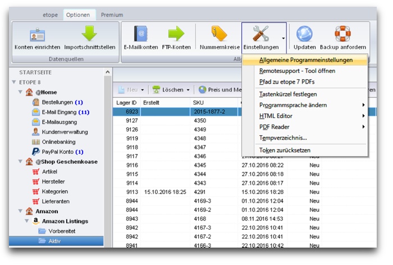Collapse the @Home tree node
This screenshot has width=393, height=265.
coord(21,92)
